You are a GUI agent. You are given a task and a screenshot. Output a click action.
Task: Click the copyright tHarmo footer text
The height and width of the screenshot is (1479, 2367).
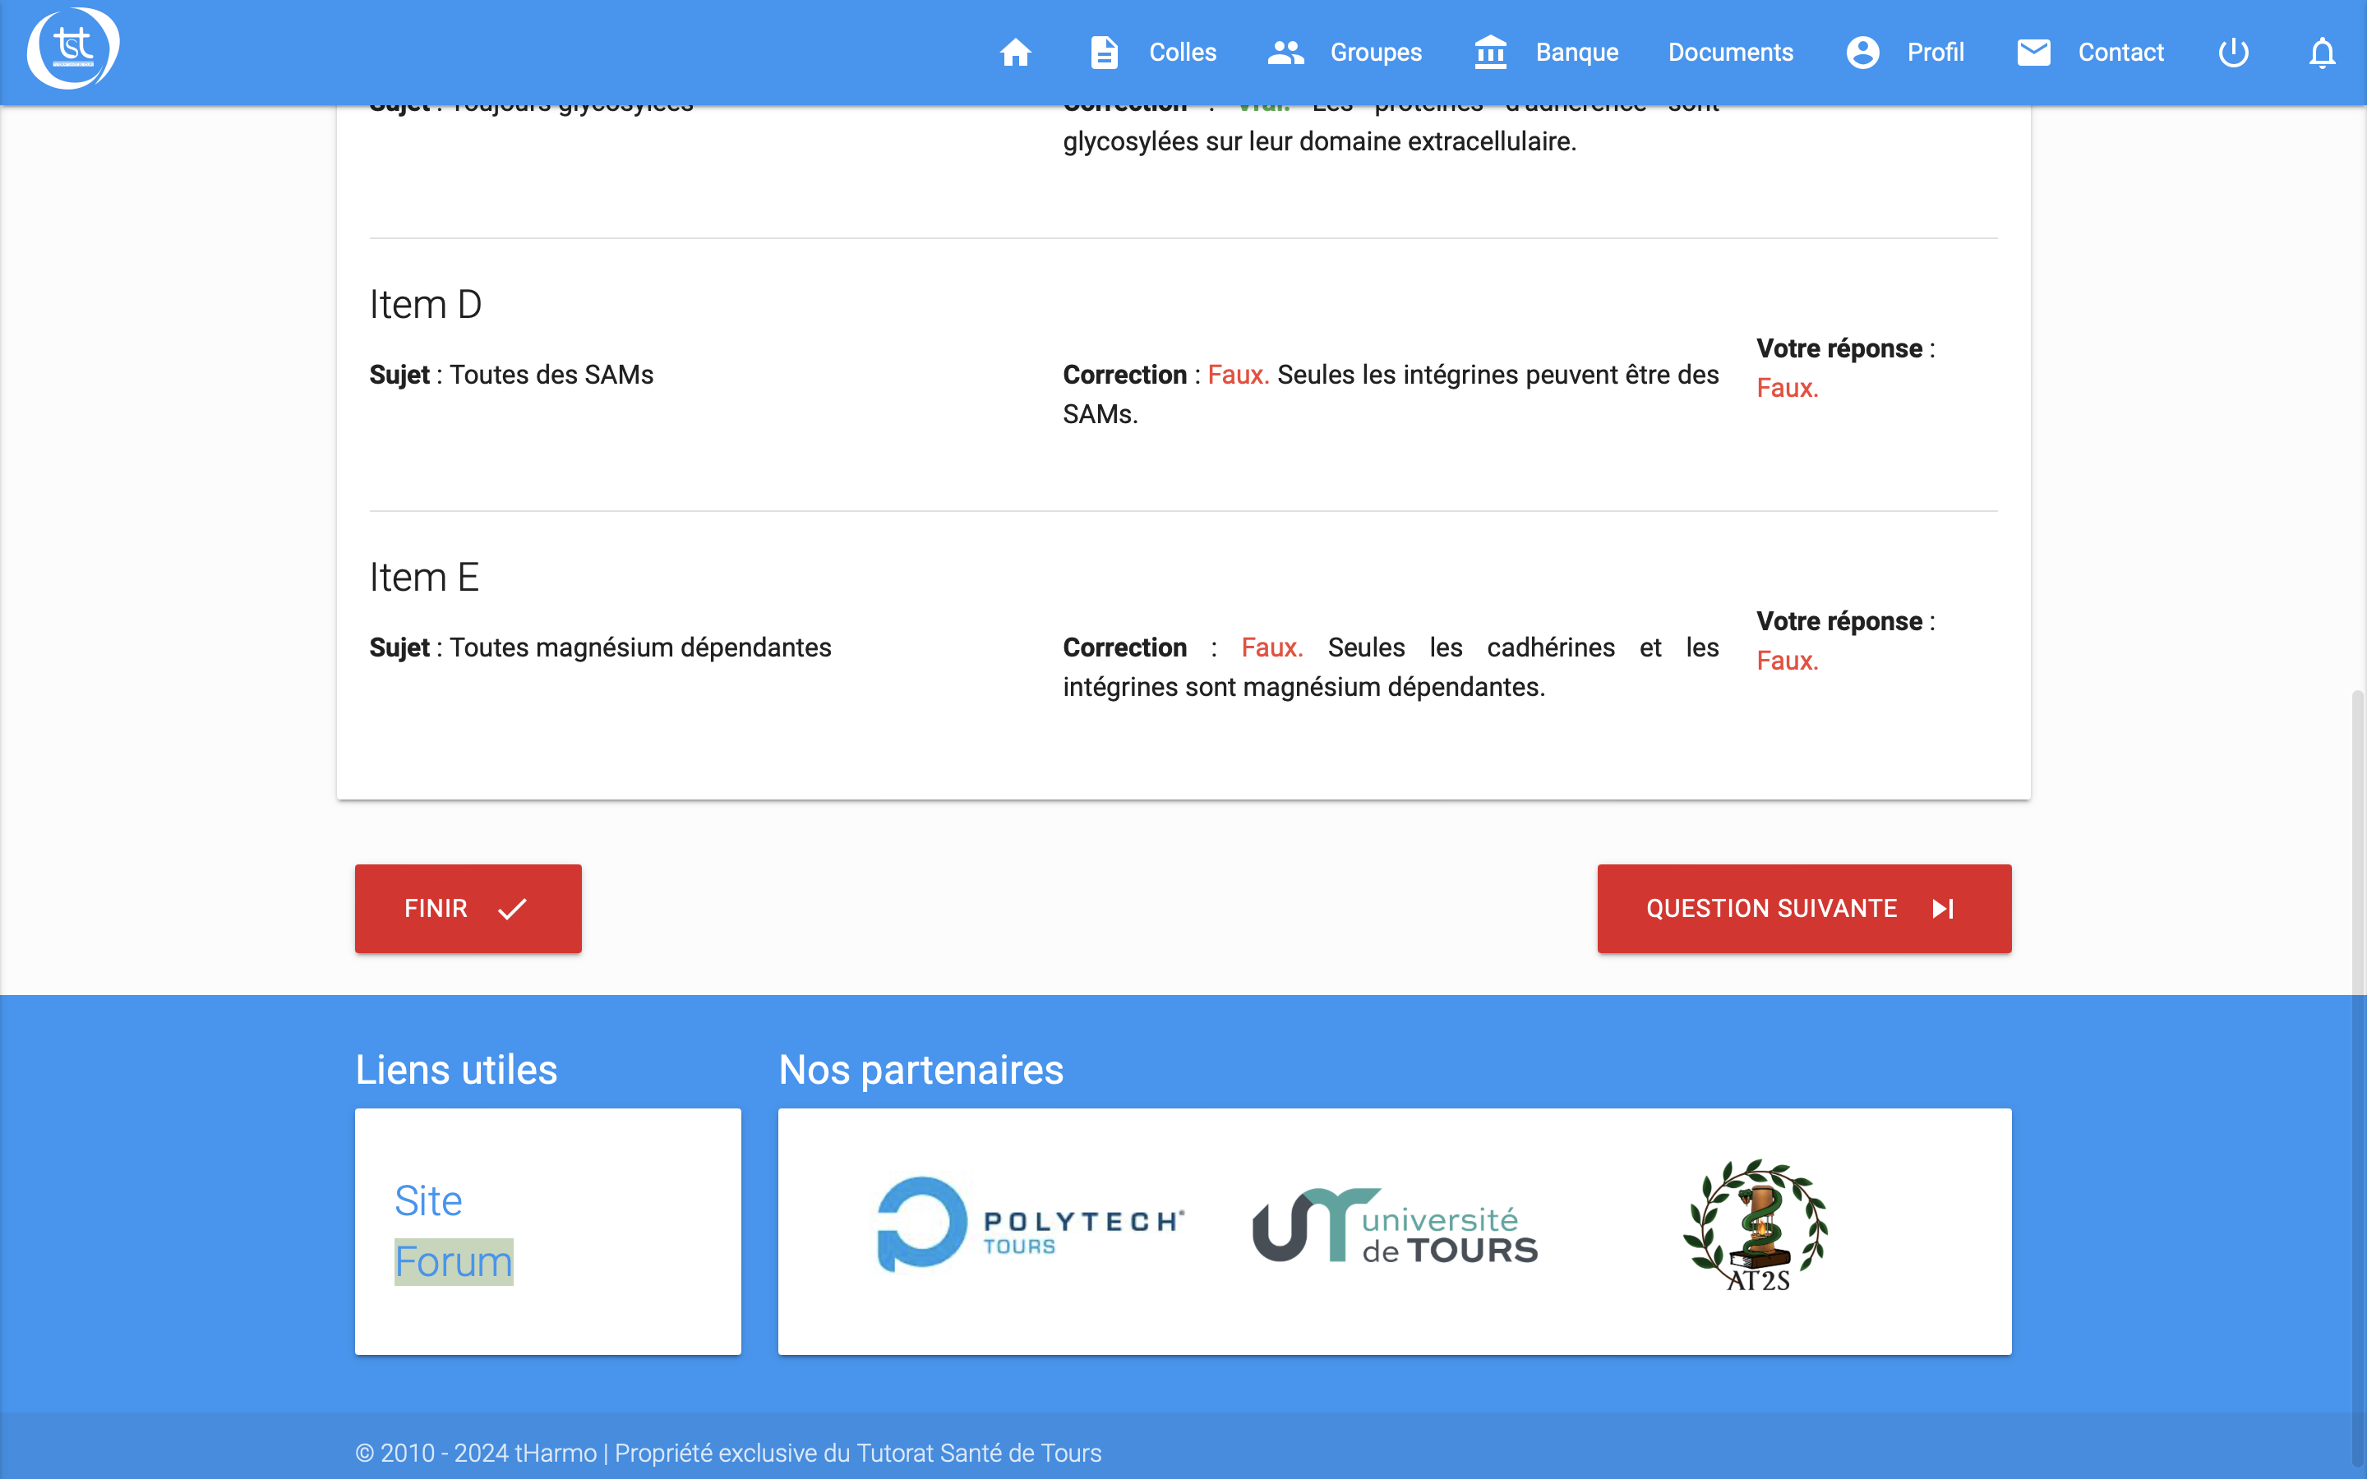727,1453
